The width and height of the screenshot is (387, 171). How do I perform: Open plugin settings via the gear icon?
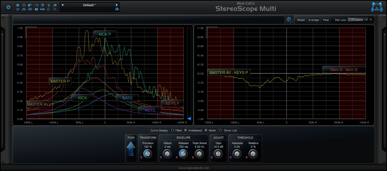(24, 5)
